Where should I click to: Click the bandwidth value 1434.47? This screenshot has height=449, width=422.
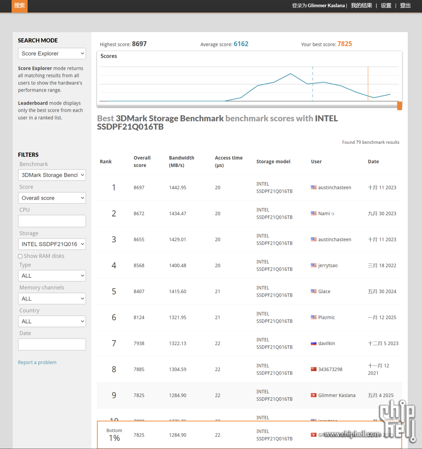click(177, 214)
